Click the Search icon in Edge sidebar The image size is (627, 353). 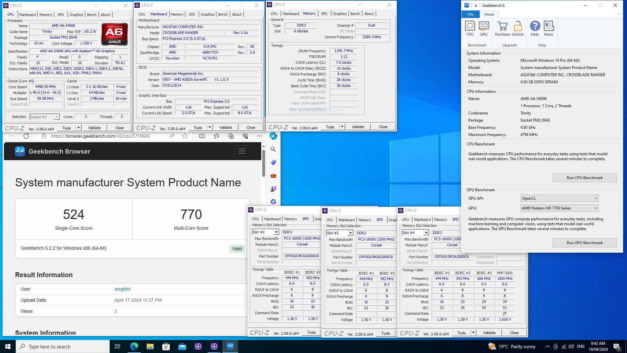coord(273,149)
